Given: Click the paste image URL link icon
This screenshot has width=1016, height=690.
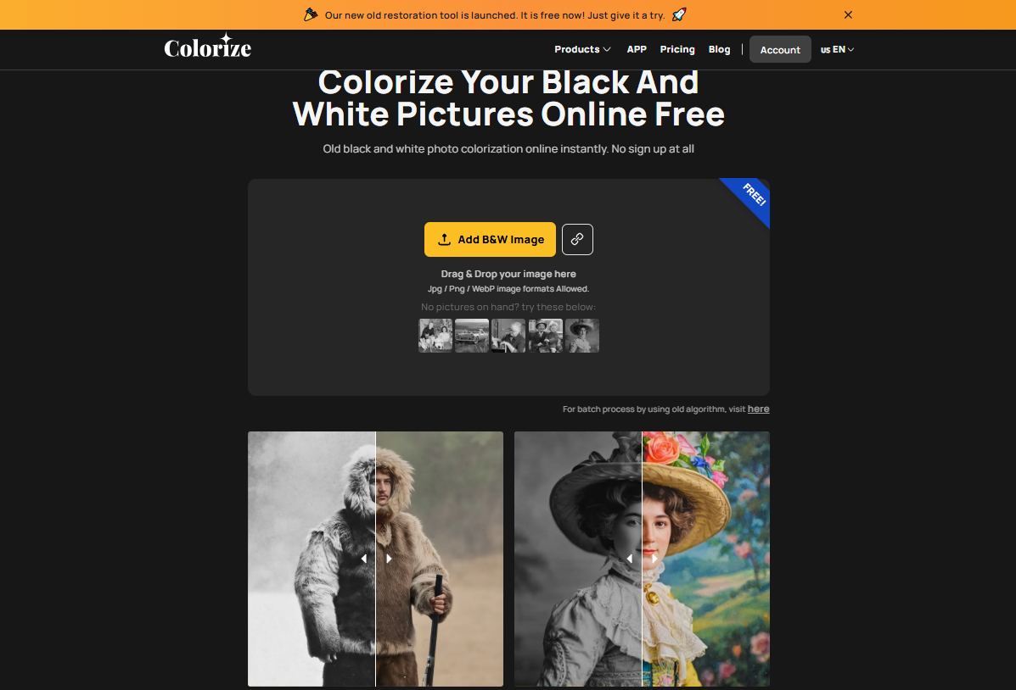Looking at the screenshot, I should tap(577, 240).
